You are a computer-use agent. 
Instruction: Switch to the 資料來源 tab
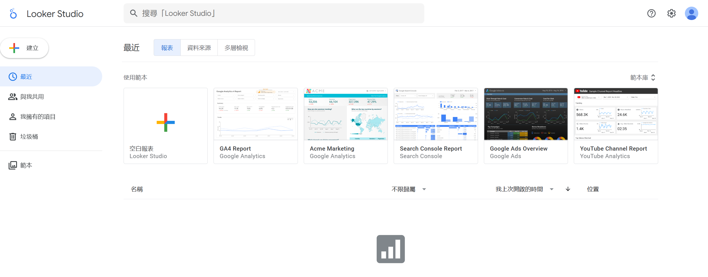click(x=199, y=48)
